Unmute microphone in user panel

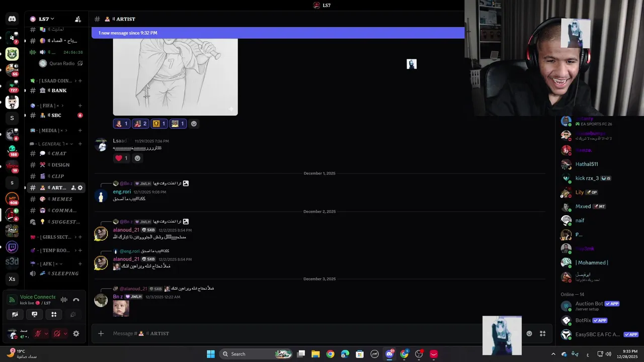pos(37,333)
